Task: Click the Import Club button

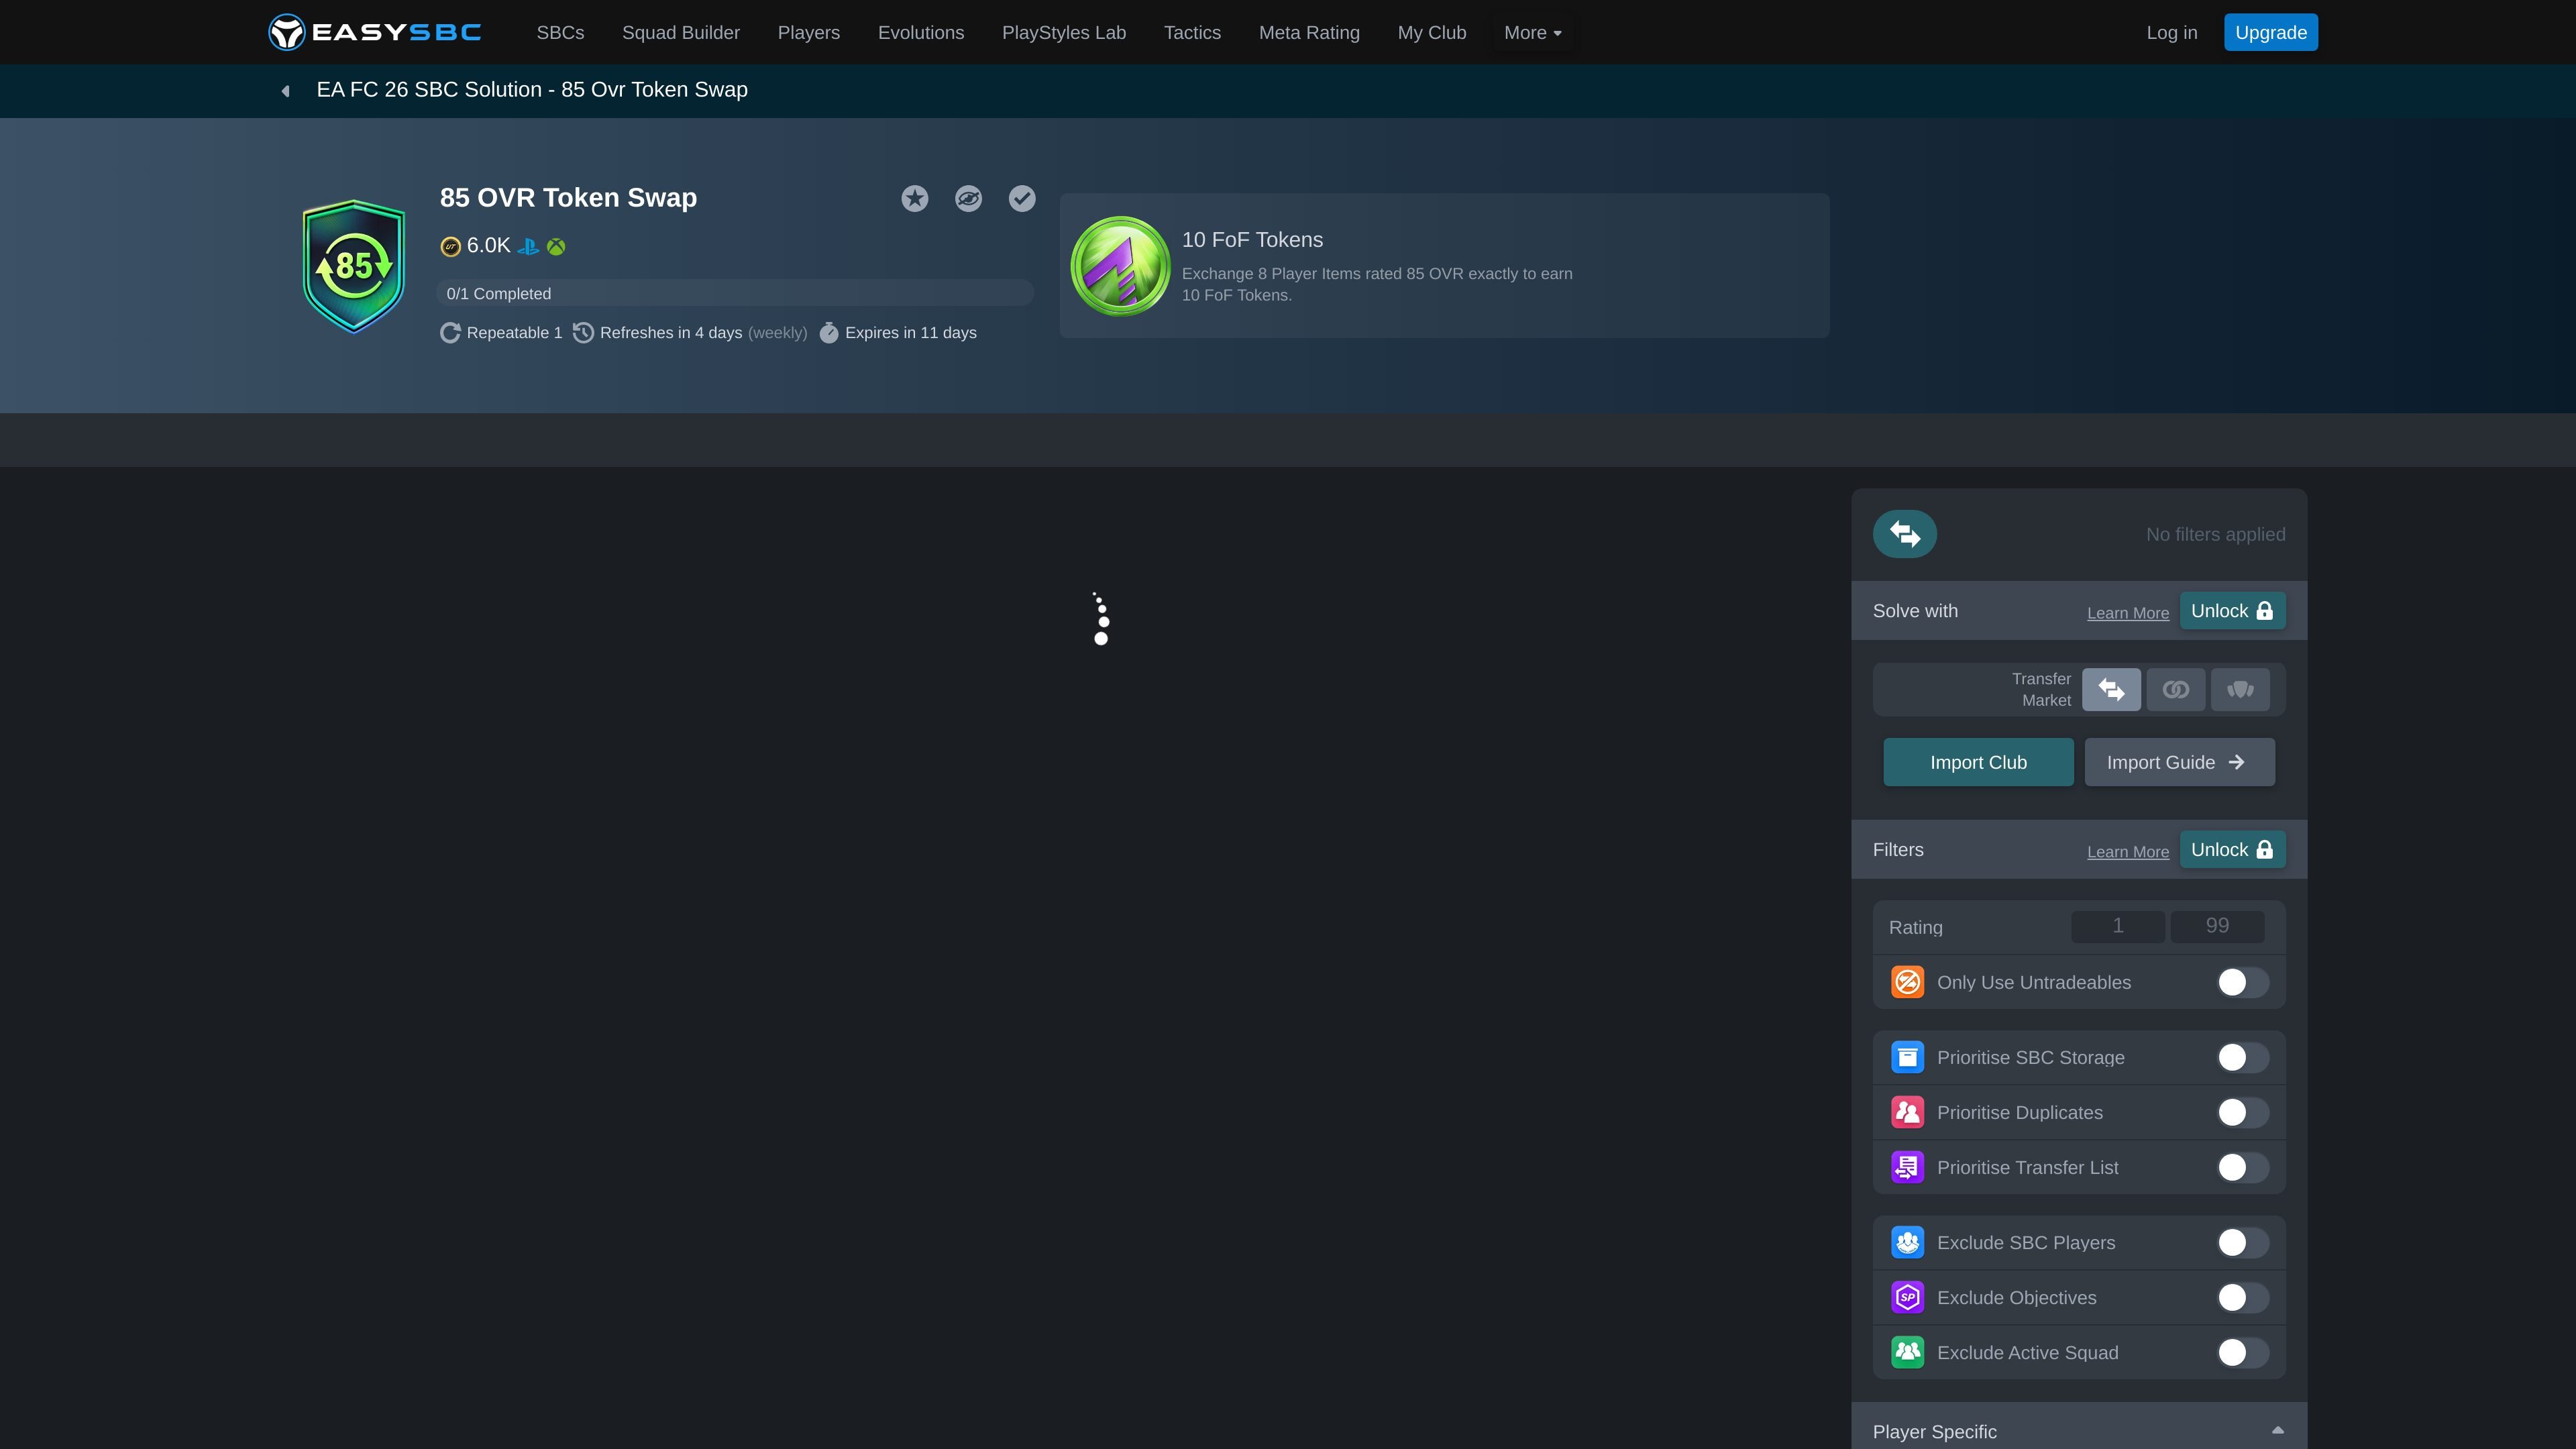Action: [x=1978, y=762]
